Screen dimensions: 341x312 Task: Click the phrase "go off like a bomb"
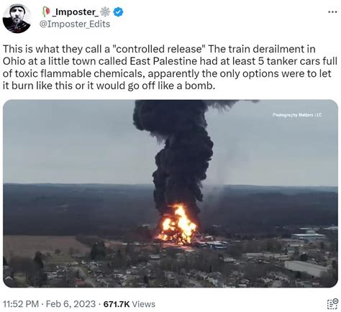171,86
